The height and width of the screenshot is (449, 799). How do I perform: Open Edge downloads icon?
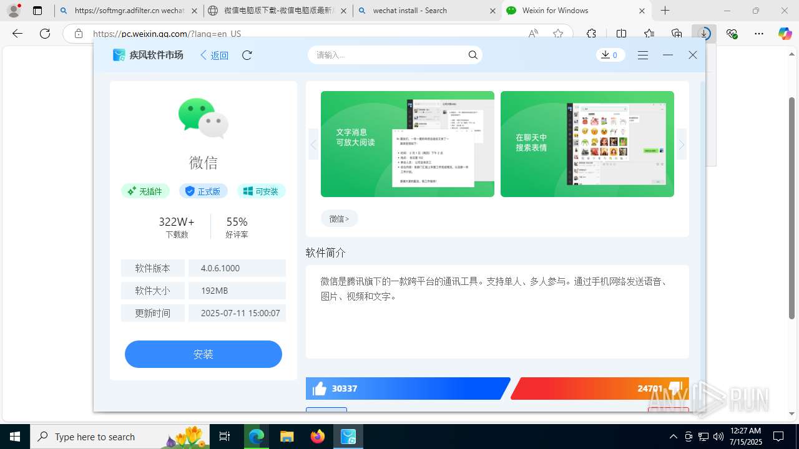click(704, 34)
